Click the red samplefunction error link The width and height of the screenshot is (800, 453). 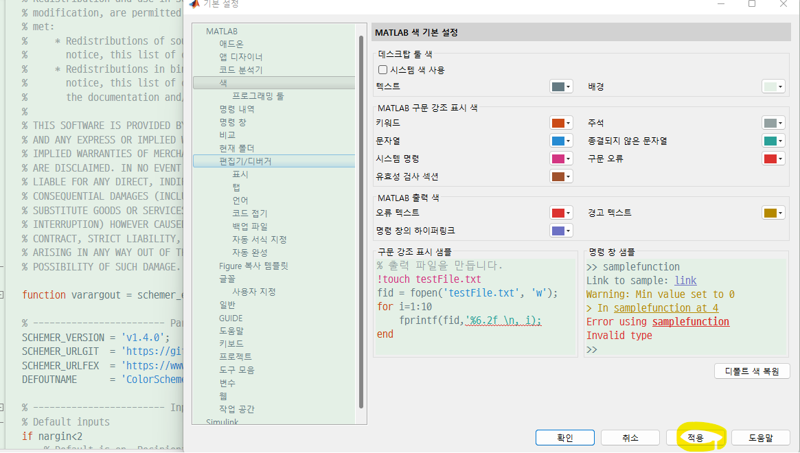coord(690,322)
